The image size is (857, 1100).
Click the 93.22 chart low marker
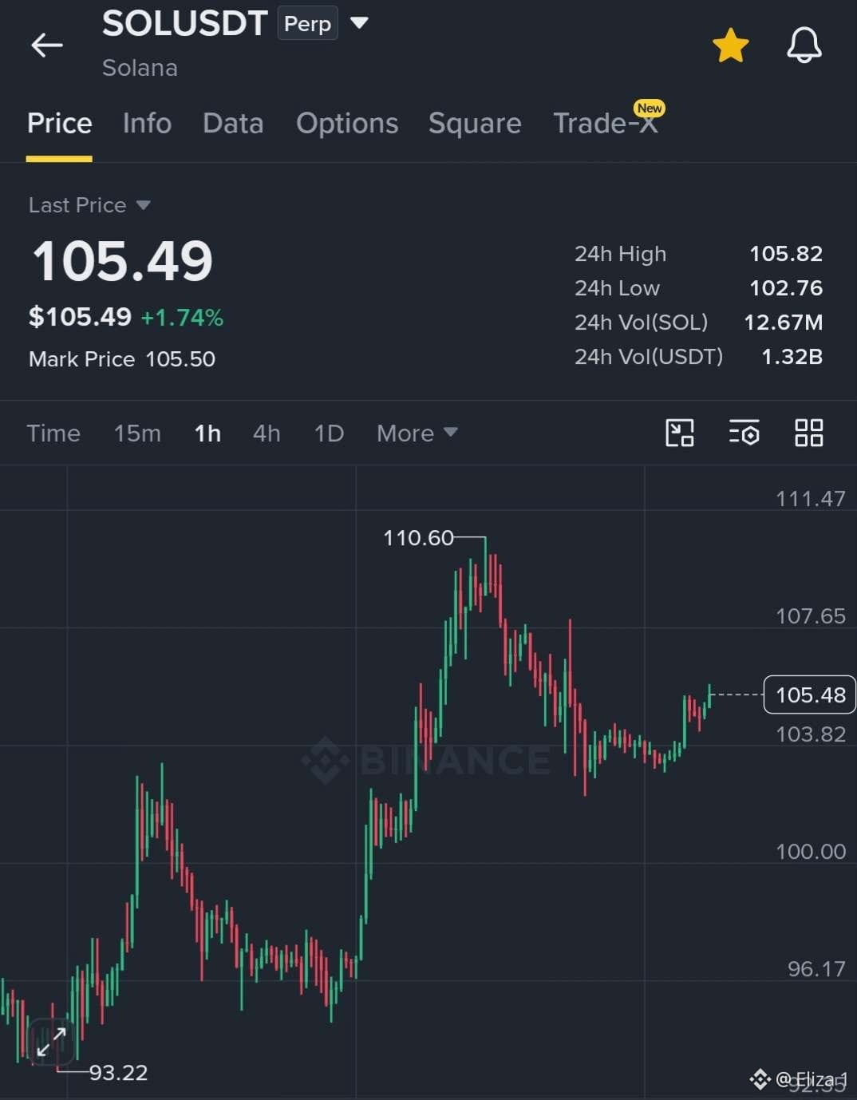[118, 1073]
